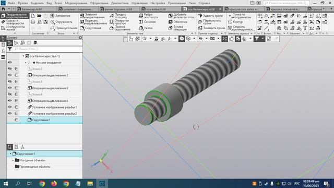Click Добавить деталь-заготовку tool

(x=182, y=16)
